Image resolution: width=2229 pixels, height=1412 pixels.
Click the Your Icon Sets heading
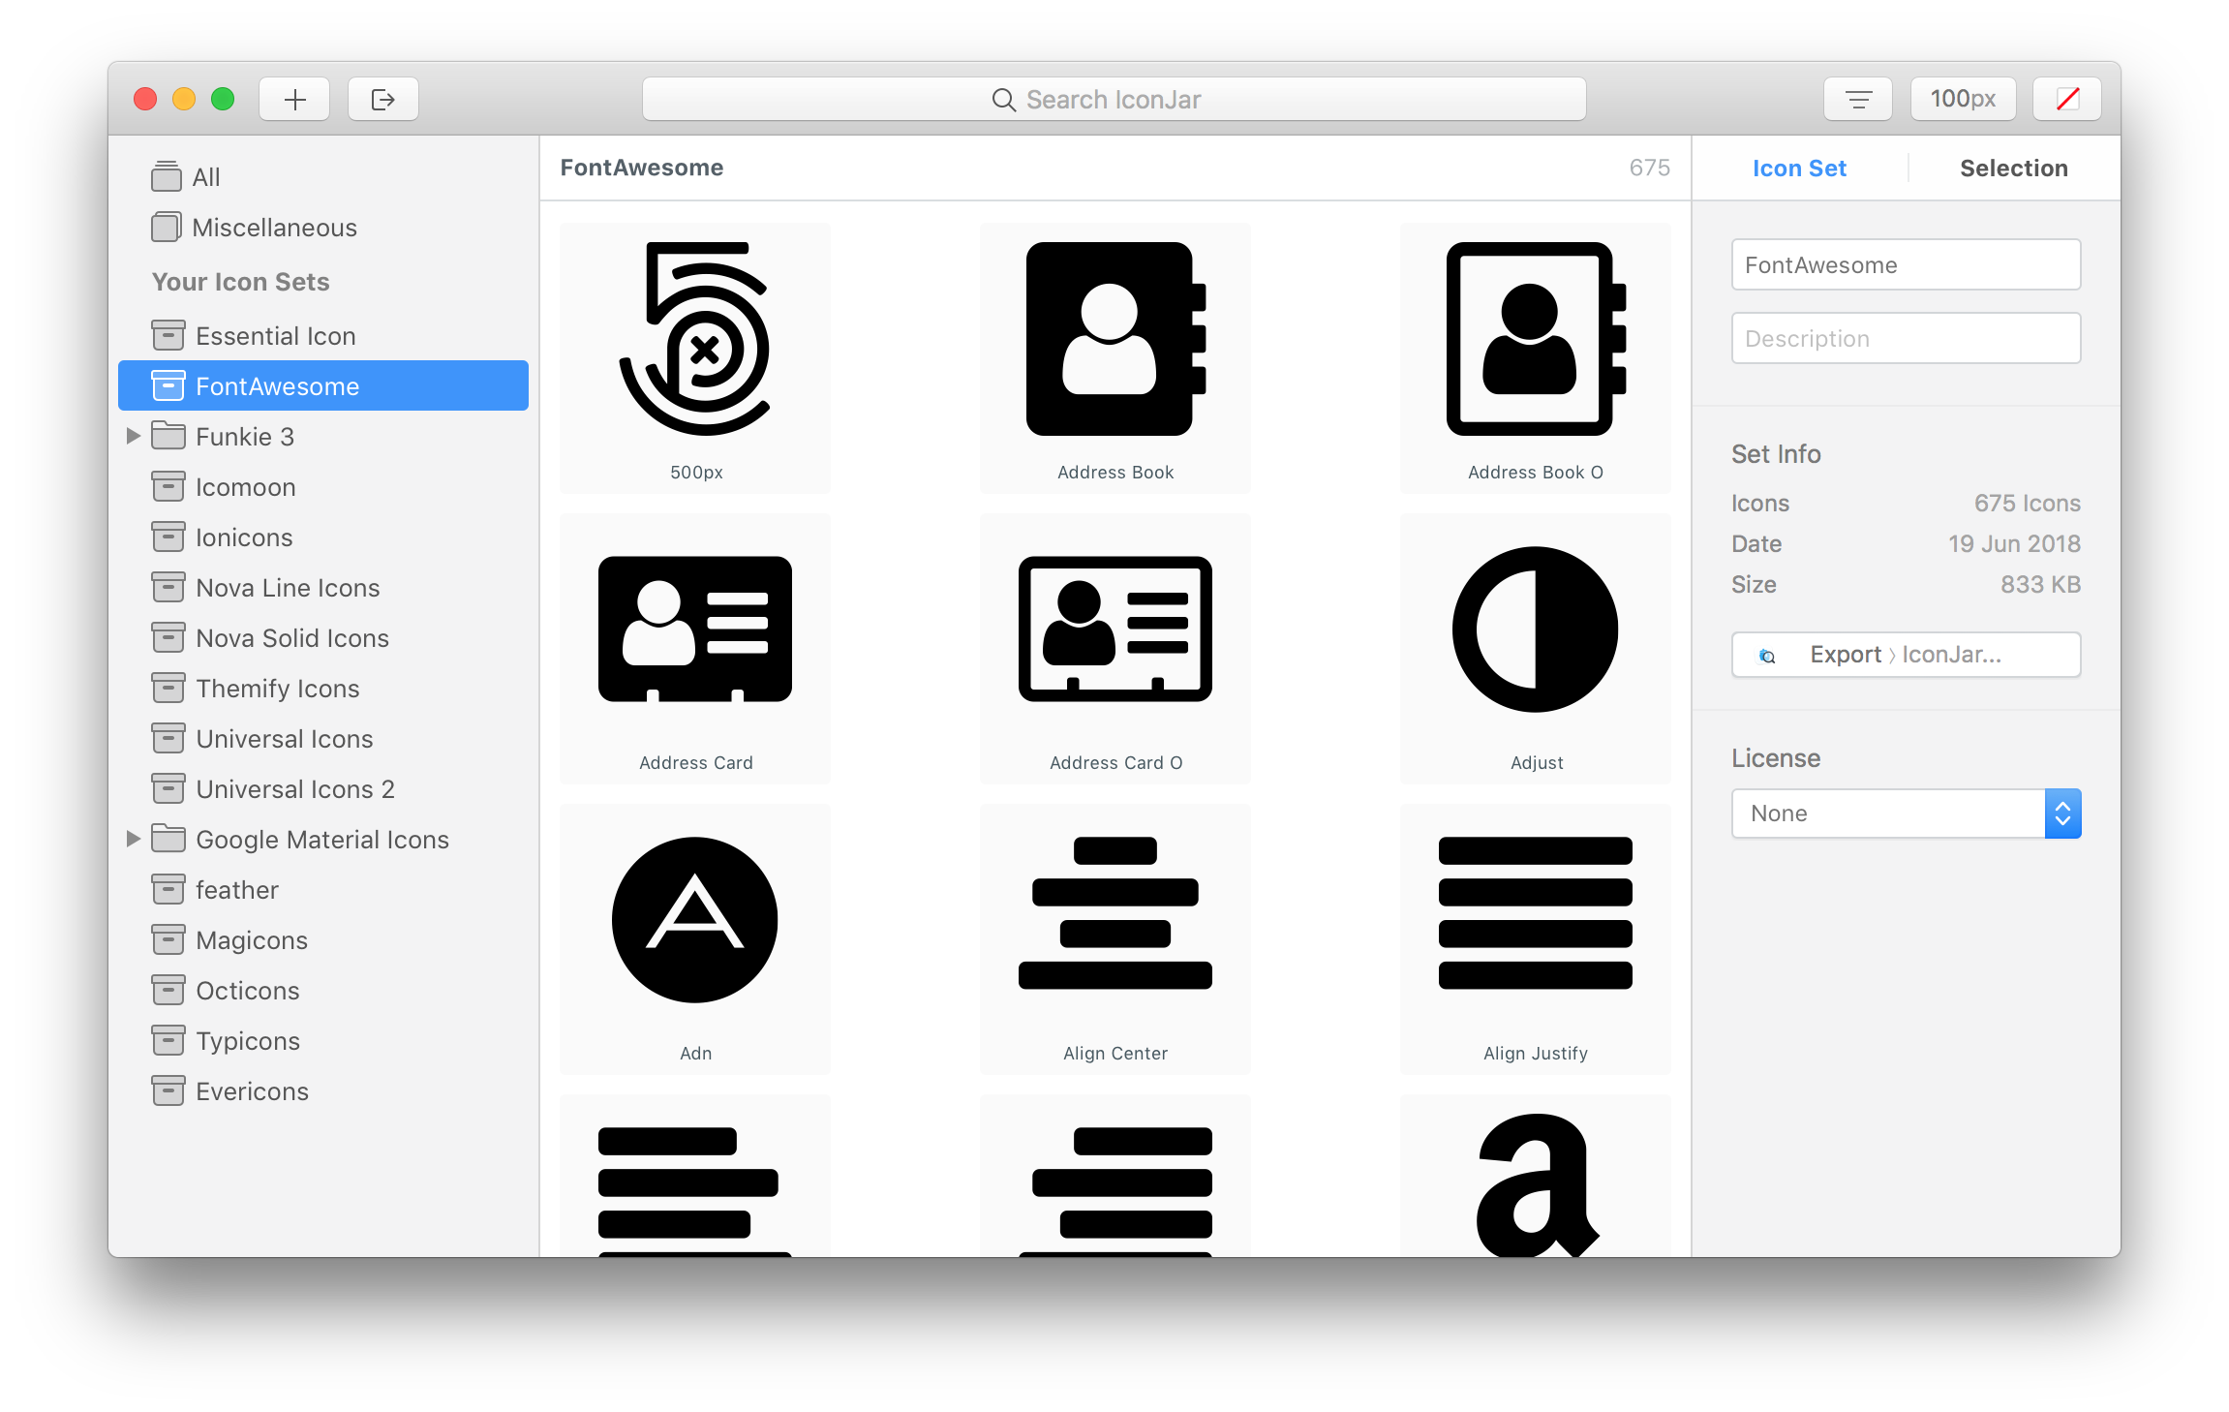[x=241, y=282]
